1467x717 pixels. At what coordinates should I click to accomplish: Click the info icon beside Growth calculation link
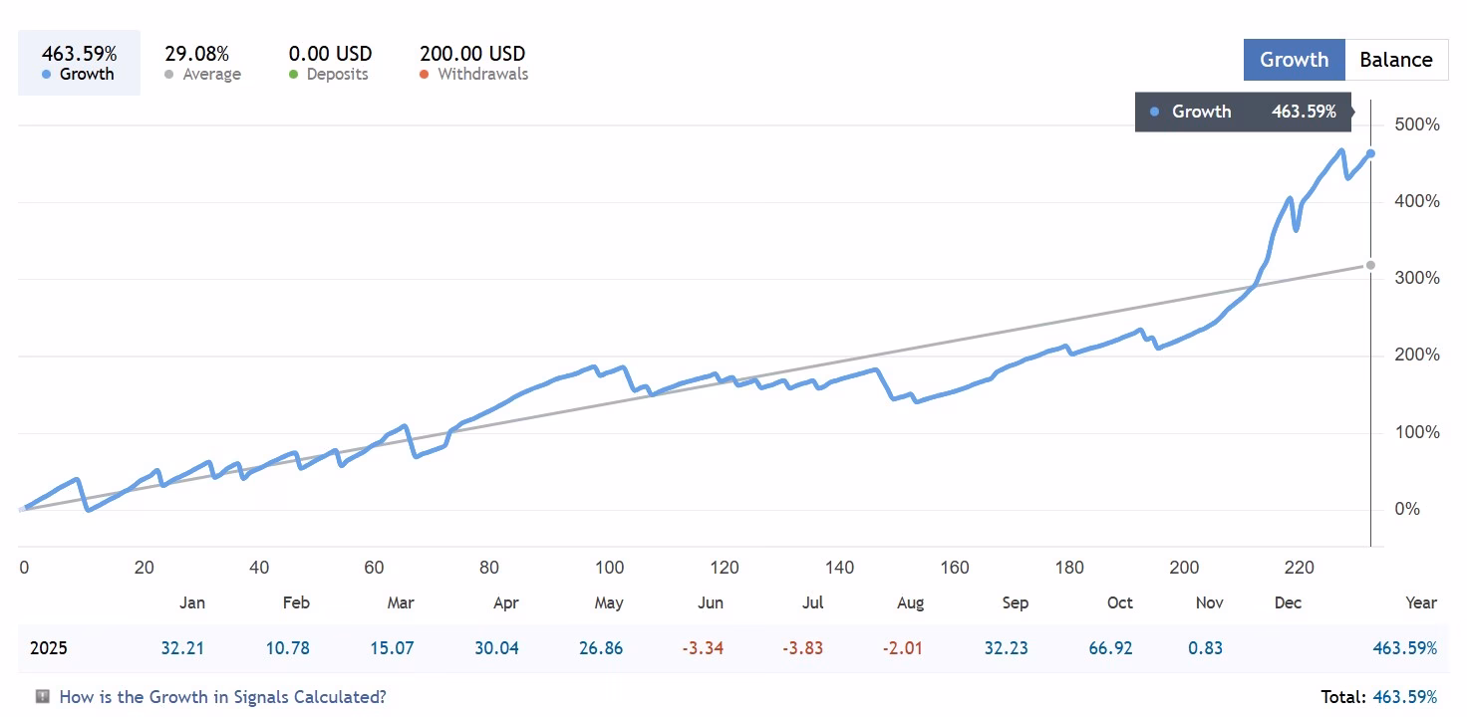pyautogui.click(x=43, y=696)
